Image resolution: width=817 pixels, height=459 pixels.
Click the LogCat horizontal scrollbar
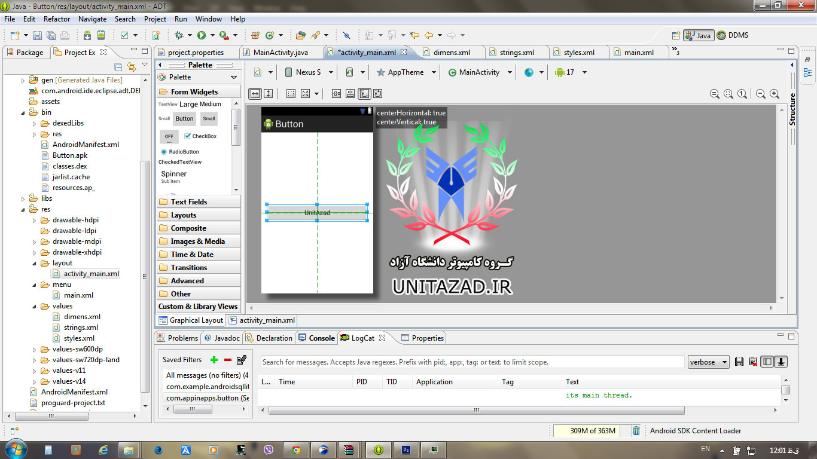tap(477, 411)
